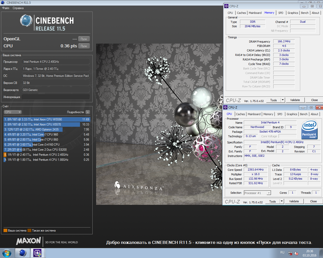Click the Процессор field value
Image resolution: width=323 pixels, height=258 pixels.
pos(56,62)
